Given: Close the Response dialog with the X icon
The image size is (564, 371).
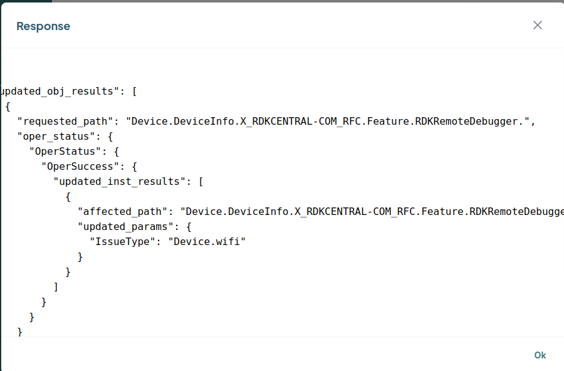Looking at the screenshot, I should click(537, 26).
